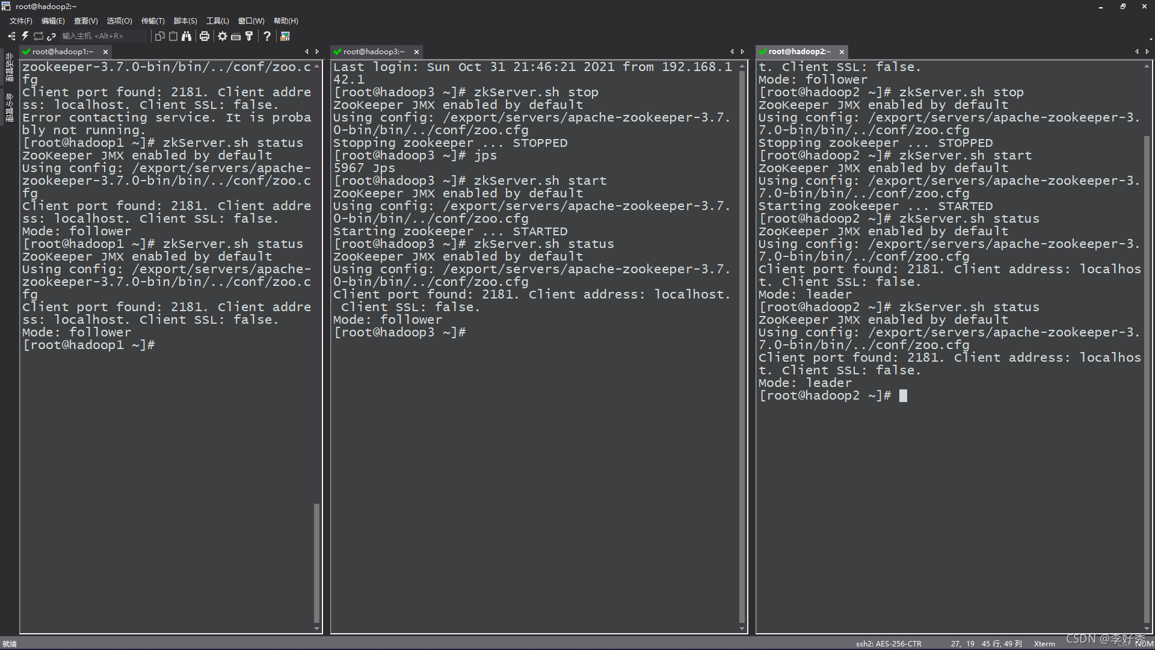Screen dimensions: 1155x650
Task: Click right tab-scroll arrow in hadoop1 pane
Action: tap(317, 52)
